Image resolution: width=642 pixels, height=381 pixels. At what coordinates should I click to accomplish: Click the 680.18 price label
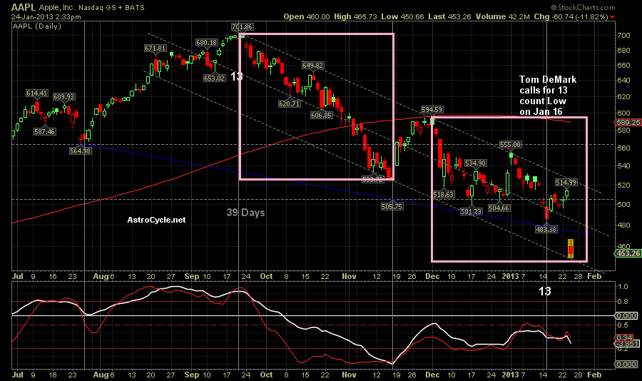click(x=206, y=43)
